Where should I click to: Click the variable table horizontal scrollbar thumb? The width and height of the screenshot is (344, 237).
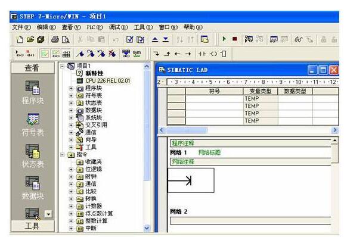pos(186,130)
